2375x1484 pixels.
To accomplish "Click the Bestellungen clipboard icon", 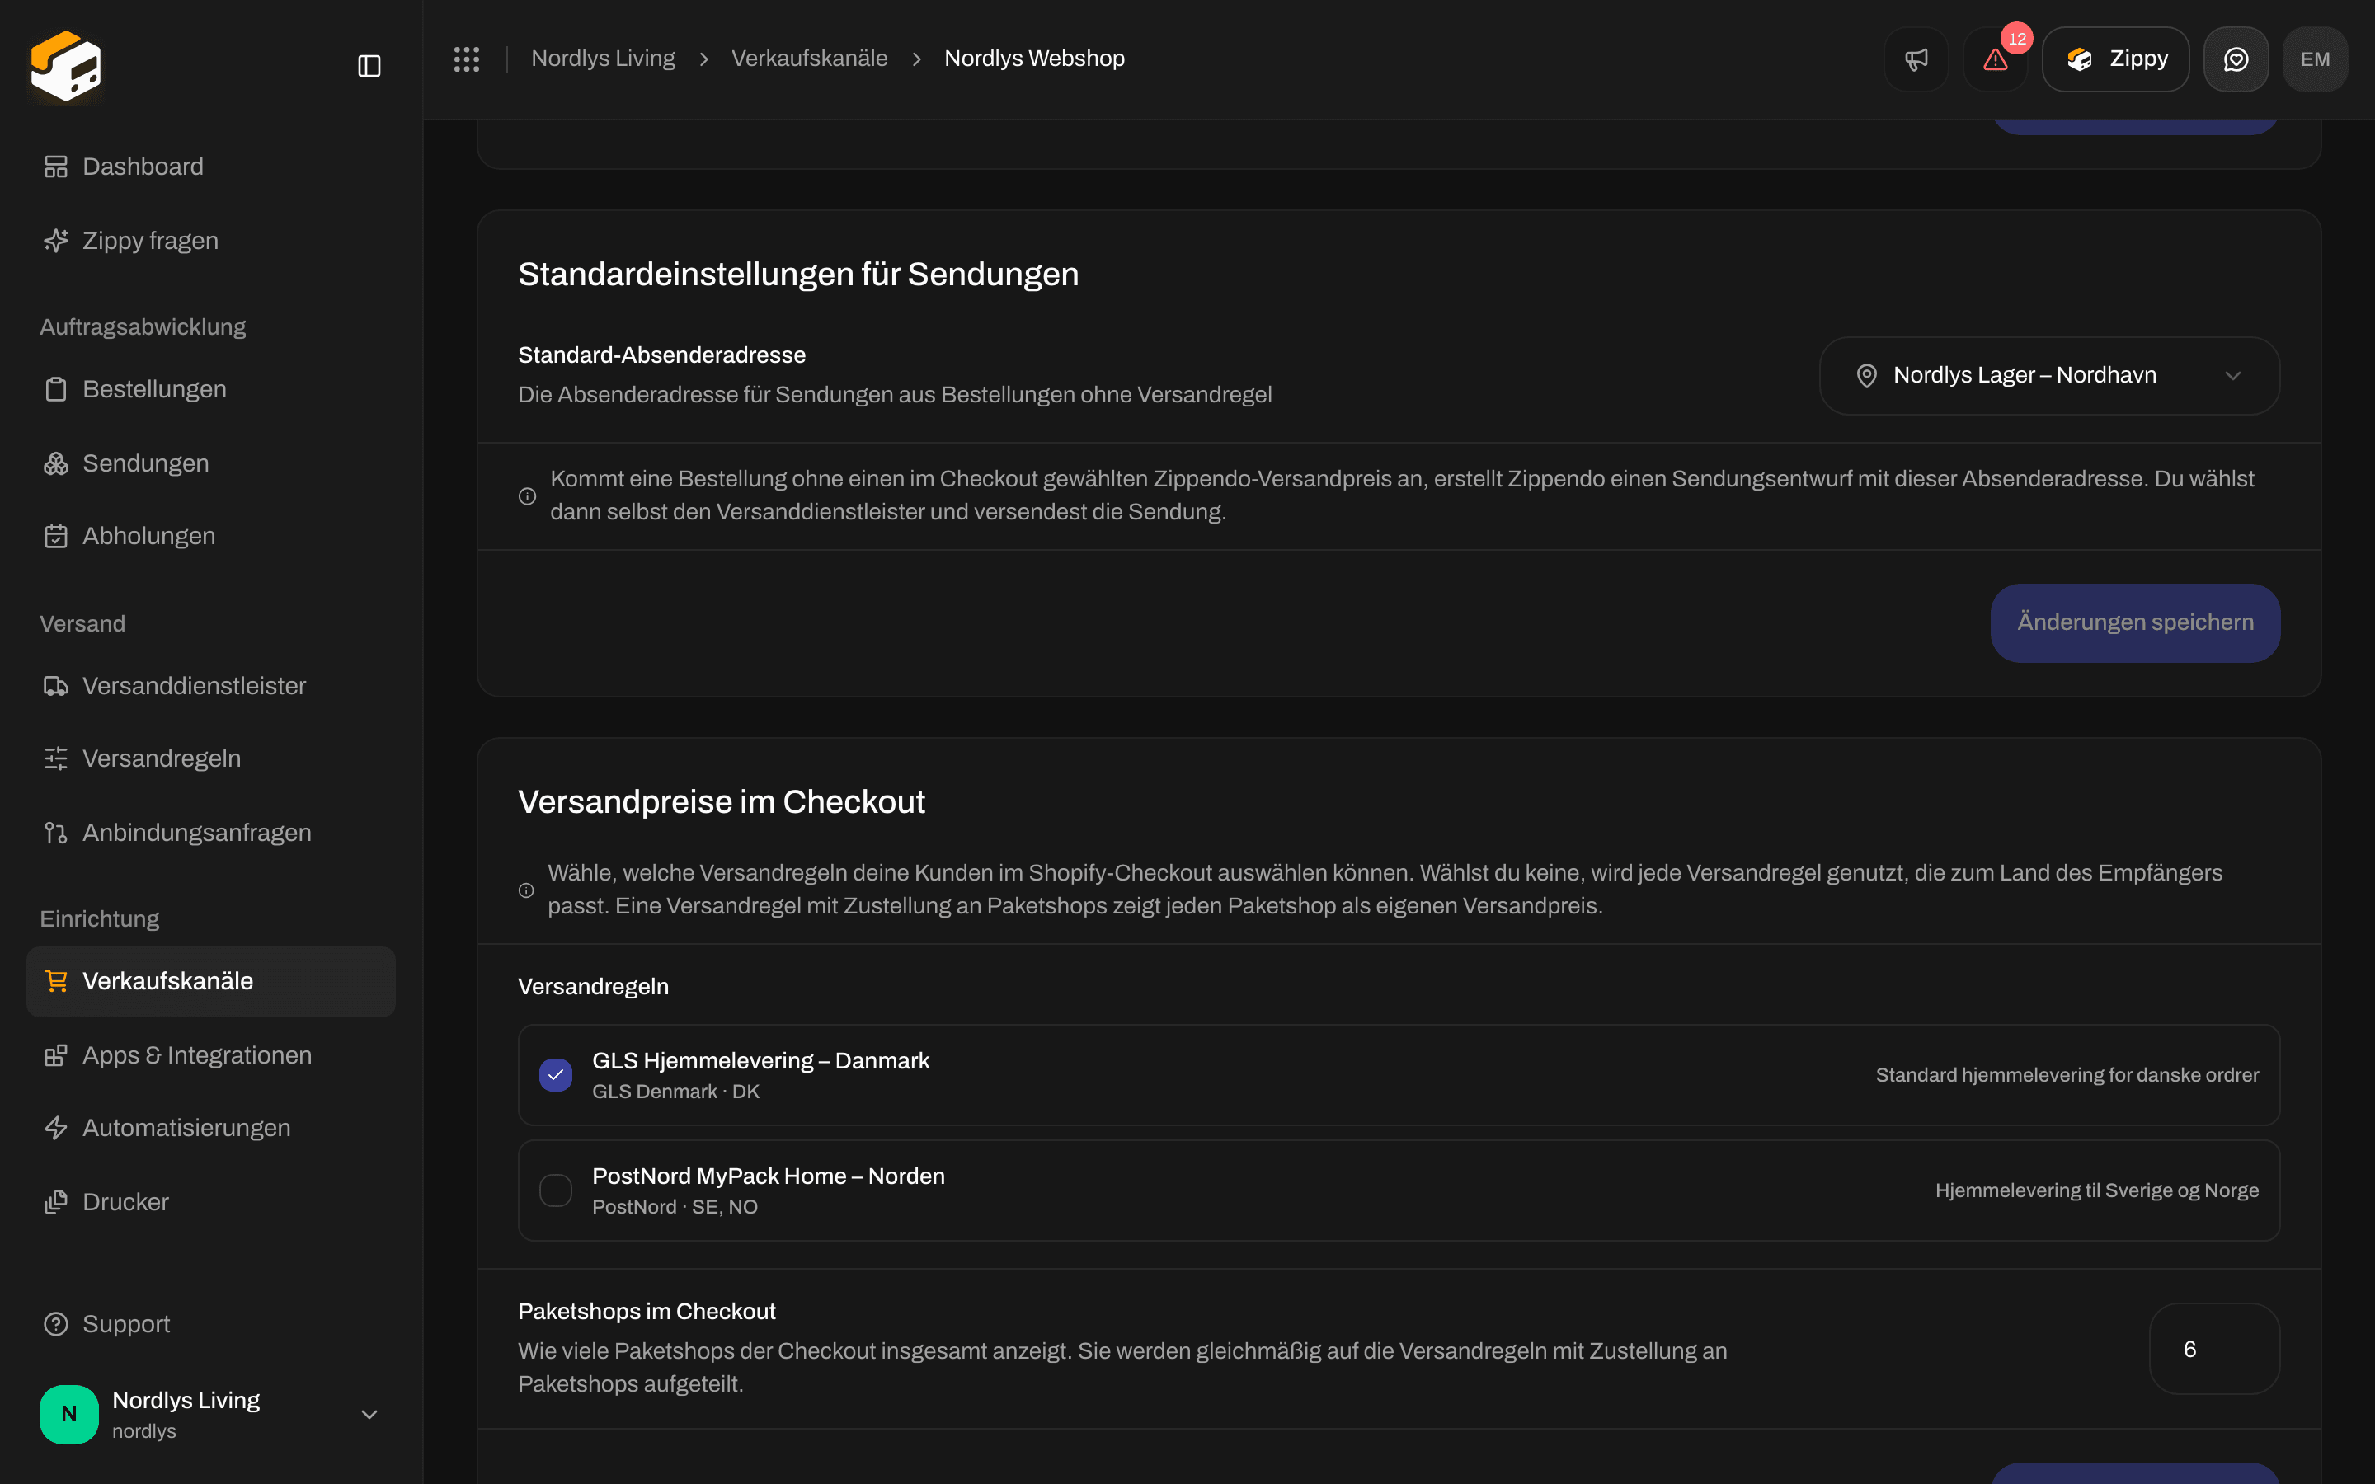I will [x=56, y=390].
